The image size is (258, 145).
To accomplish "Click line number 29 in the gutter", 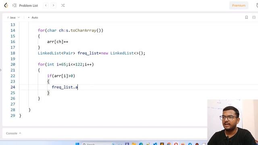I will [x=13, y=116].
